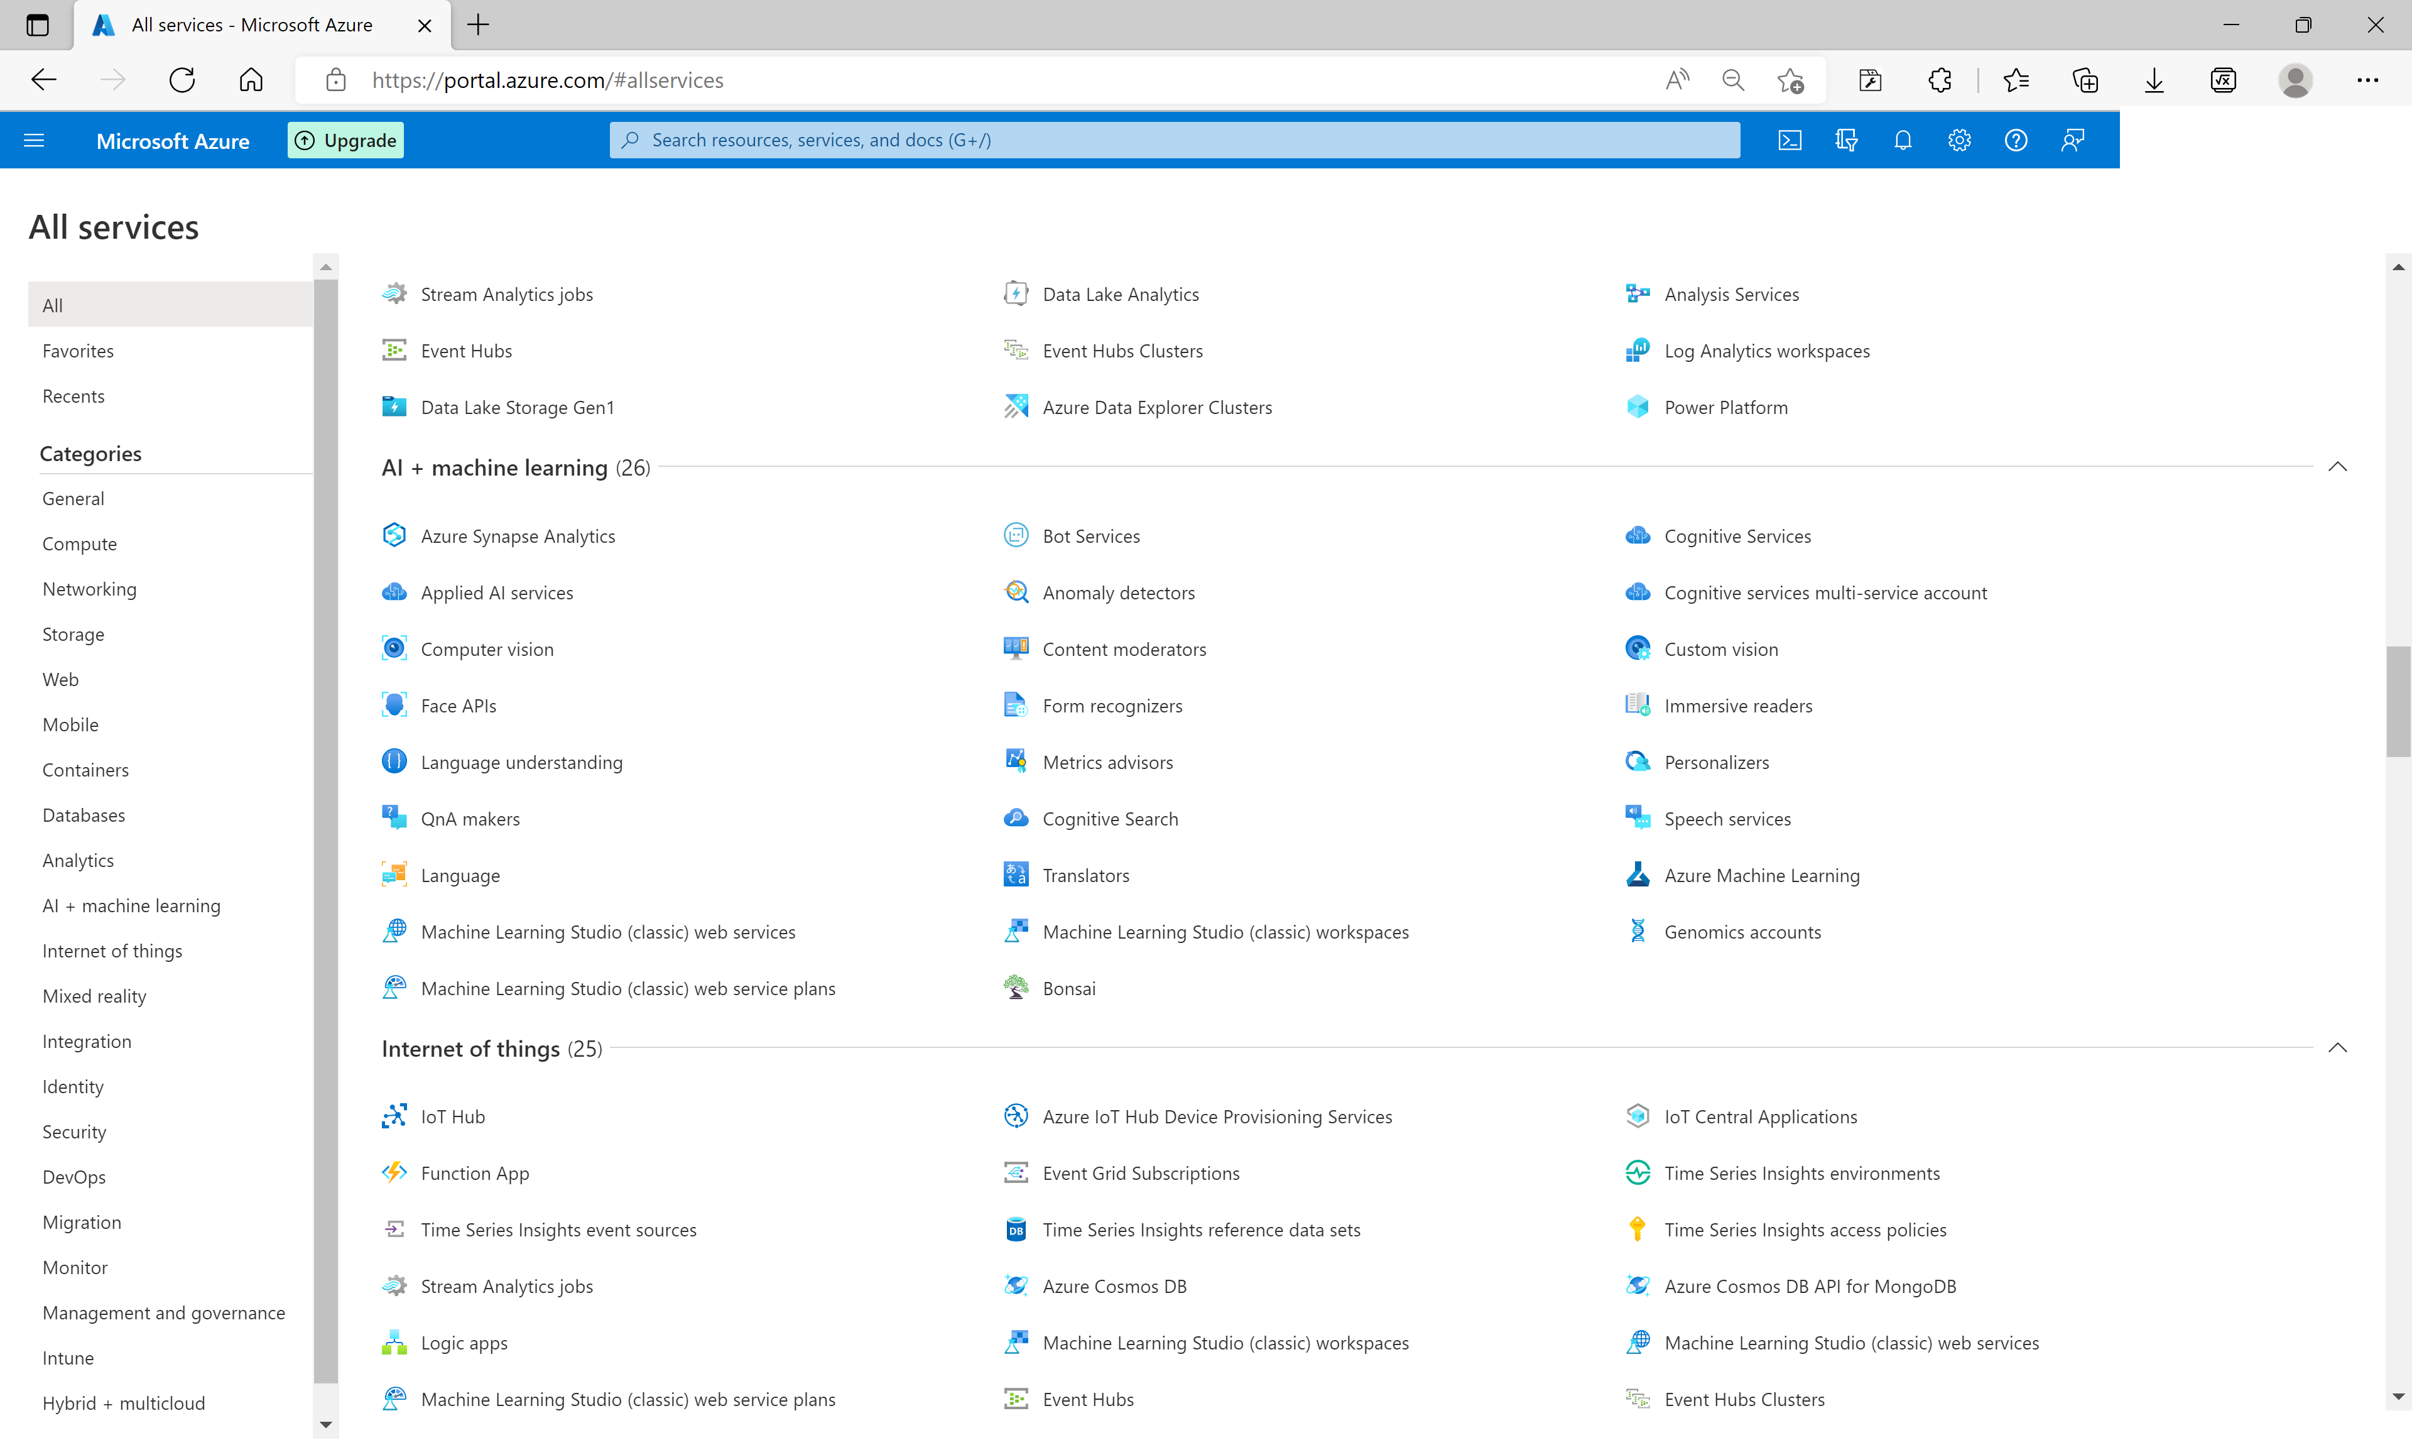Click the Computer vision icon
2412x1445 pixels.
point(394,648)
